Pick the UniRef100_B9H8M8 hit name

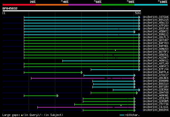(x=156, y=81)
